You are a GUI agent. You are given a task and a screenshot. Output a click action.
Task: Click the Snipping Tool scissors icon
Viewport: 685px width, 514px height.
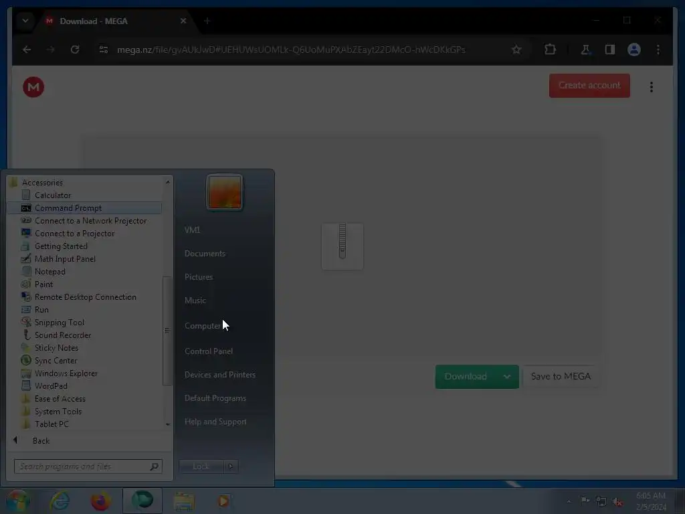click(26, 322)
